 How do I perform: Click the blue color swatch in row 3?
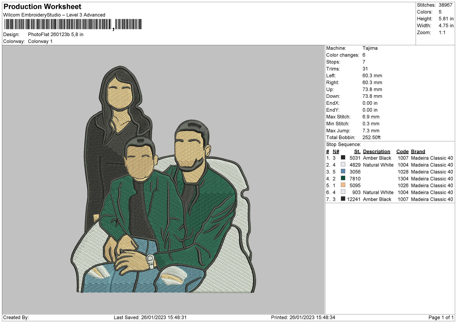pos(343,171)
